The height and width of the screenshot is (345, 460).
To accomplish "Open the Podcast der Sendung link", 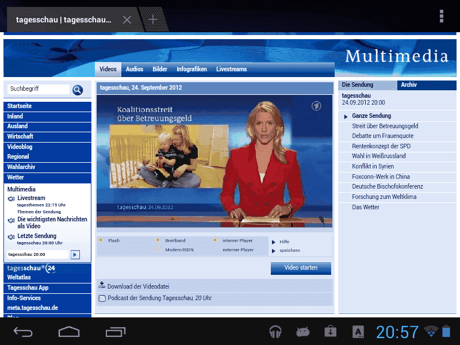I will pos(160,298).
